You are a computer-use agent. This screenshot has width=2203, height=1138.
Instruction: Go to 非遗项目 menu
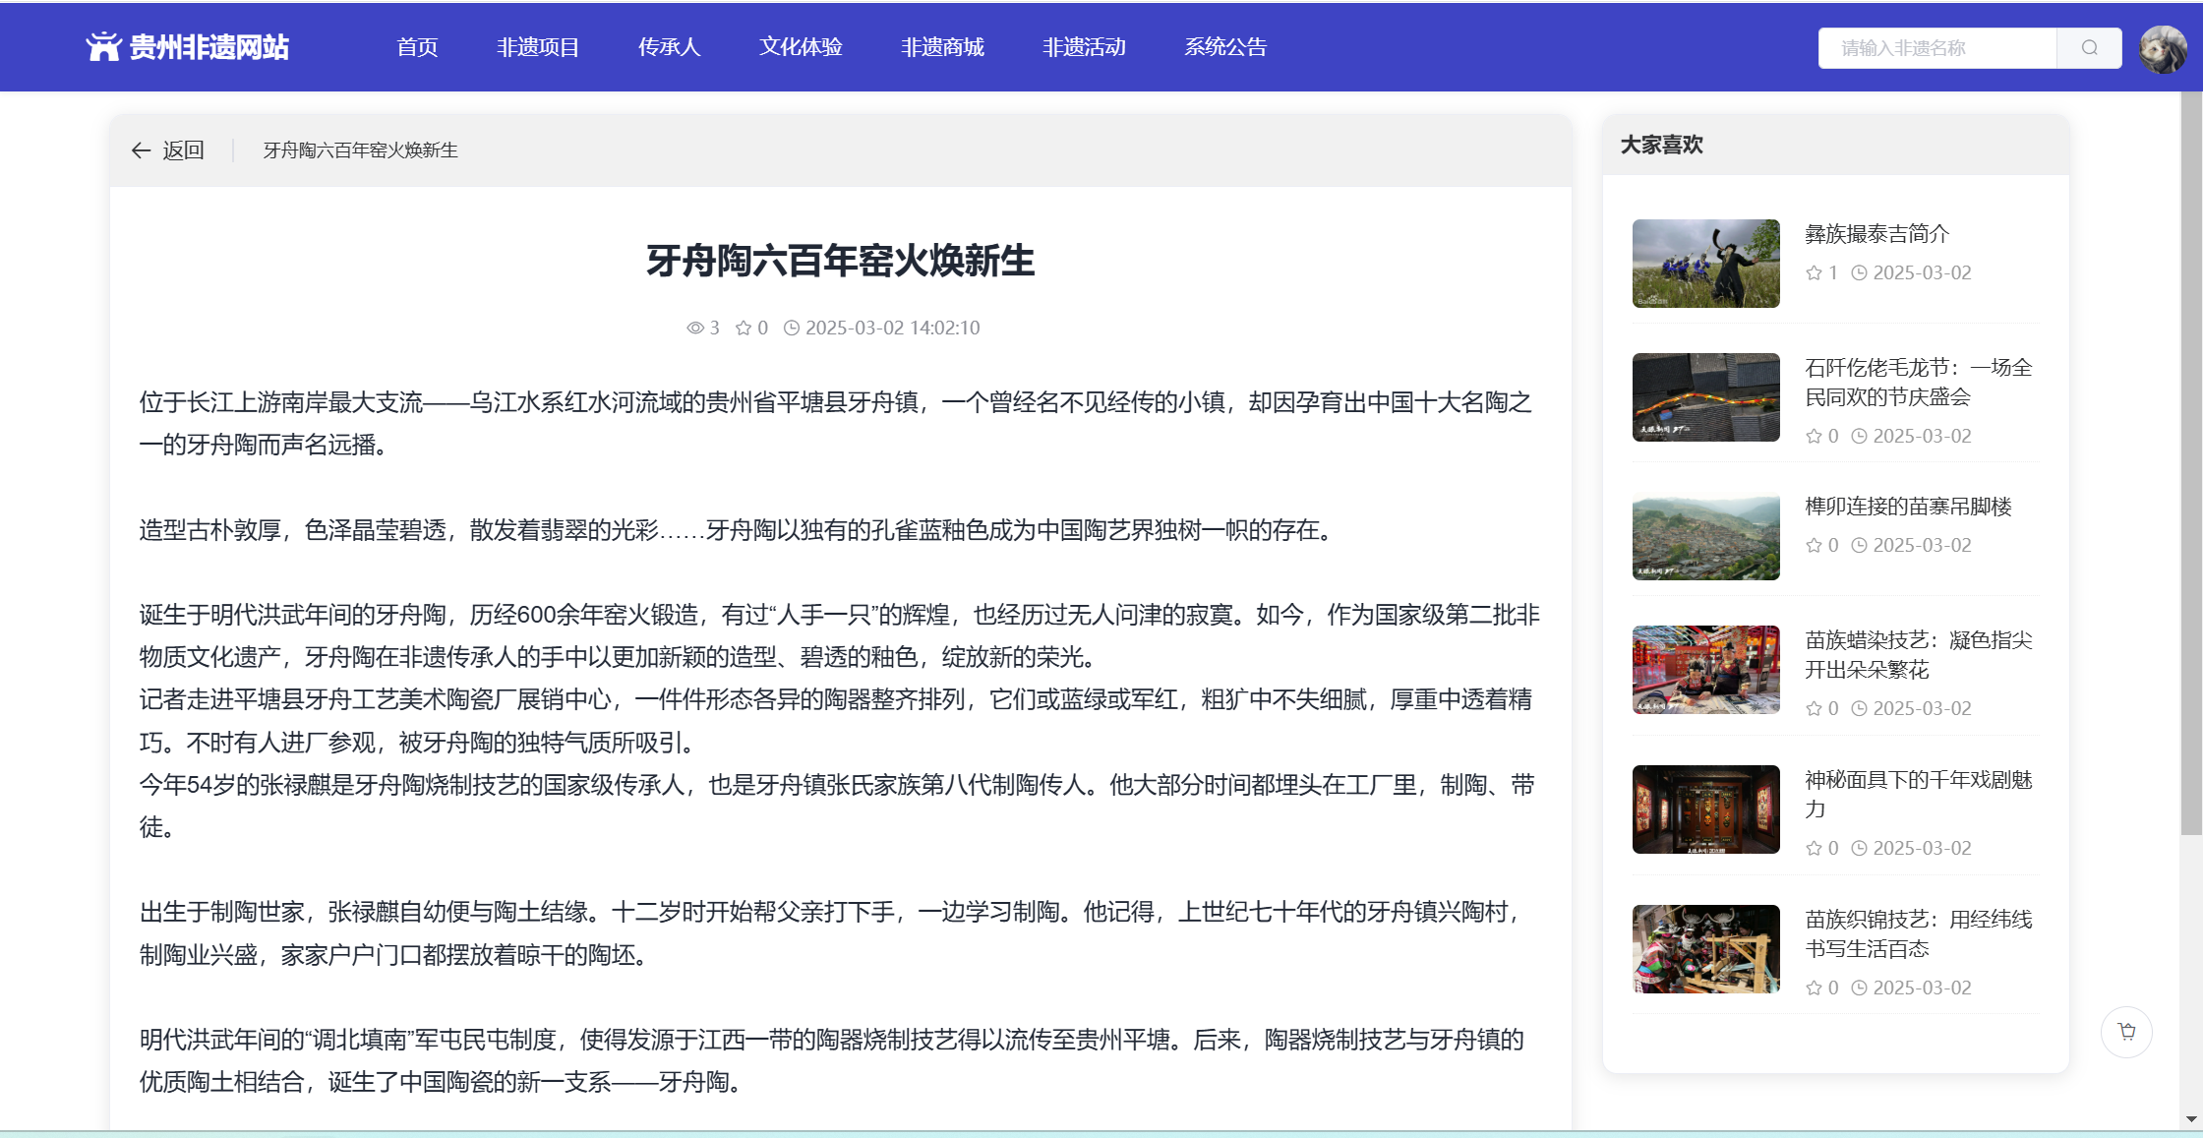click(x=538, y=47)
